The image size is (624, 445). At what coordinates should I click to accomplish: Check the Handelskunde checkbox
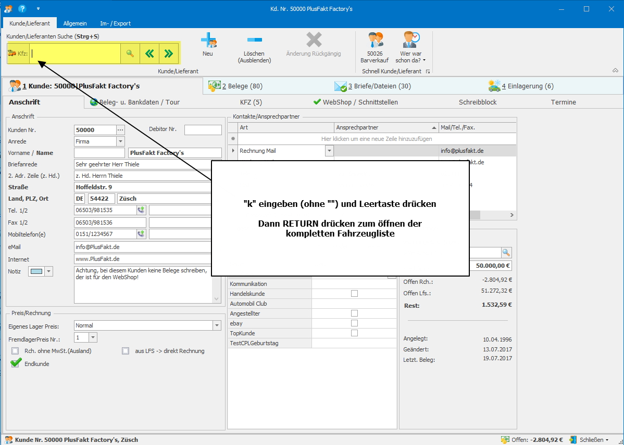click(x=354, y=294)
